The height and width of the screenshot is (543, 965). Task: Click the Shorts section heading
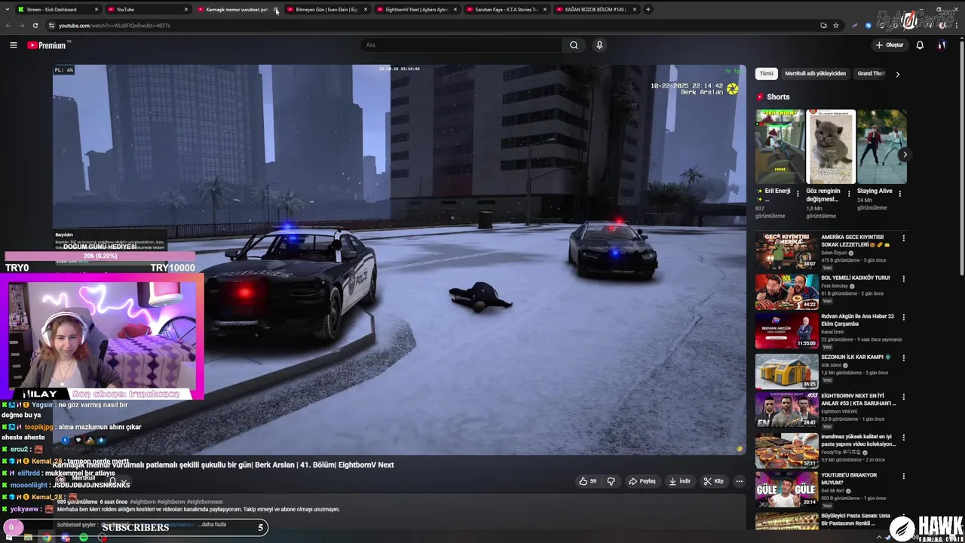(778, 97)
